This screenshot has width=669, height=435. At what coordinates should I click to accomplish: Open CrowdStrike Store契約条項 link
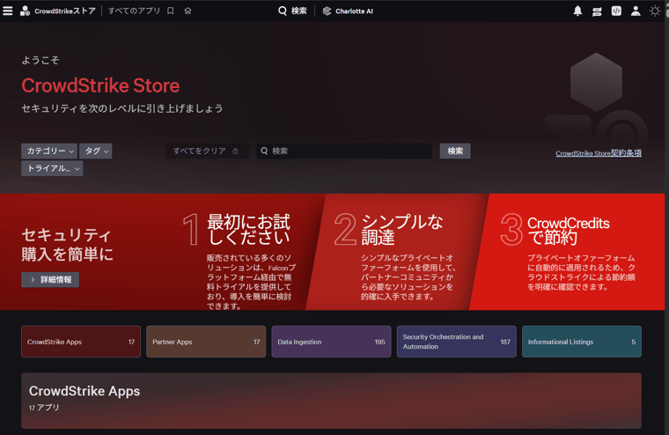(599, 153)
